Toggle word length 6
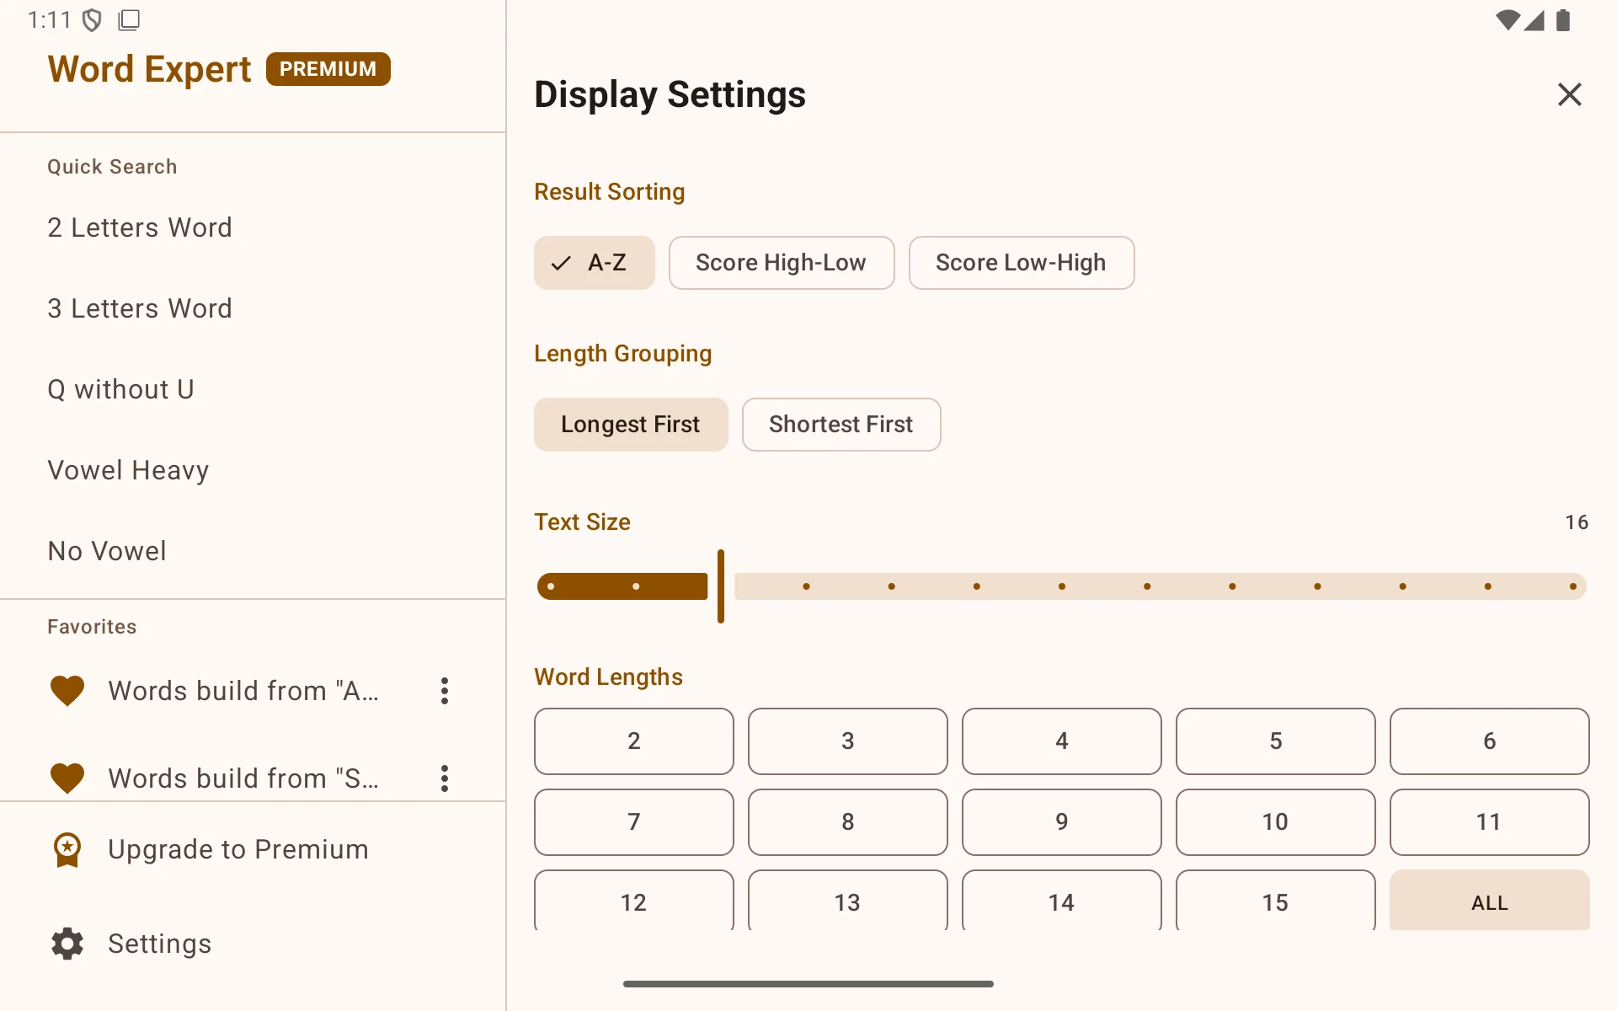 1490,741
